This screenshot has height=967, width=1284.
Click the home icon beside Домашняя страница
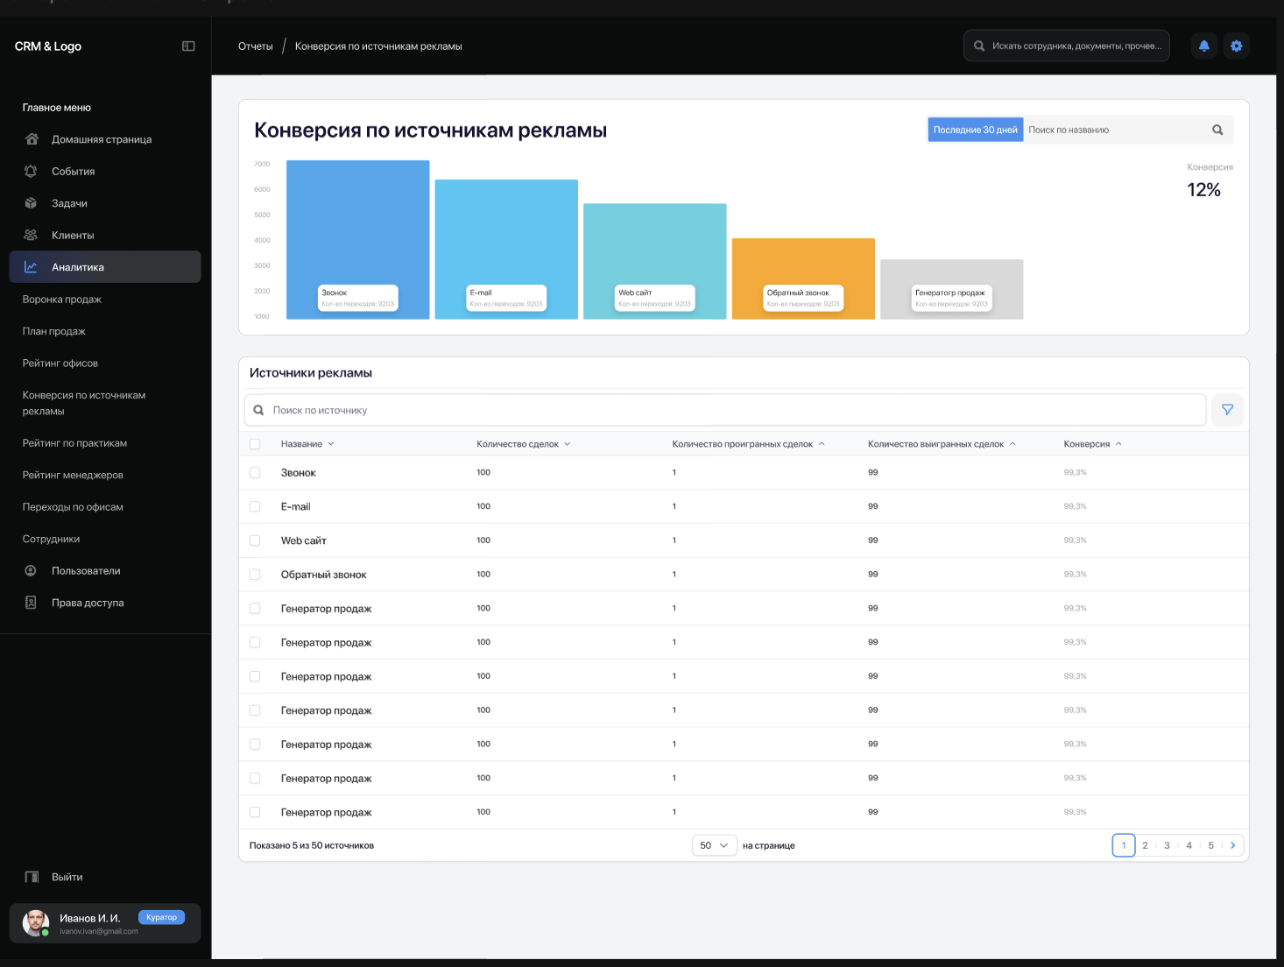click(32, 139)
